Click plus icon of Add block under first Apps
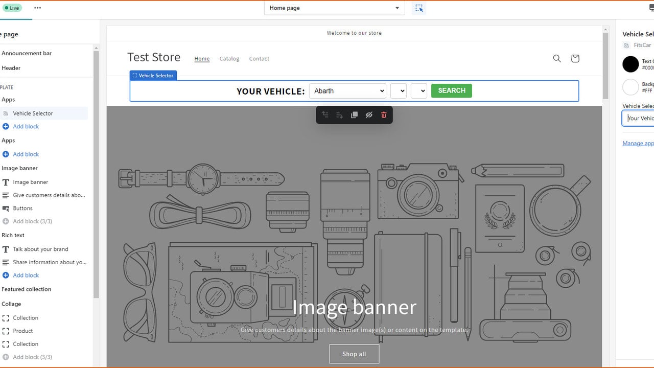This screenshot has width=654, height=368. coord(6,126)
